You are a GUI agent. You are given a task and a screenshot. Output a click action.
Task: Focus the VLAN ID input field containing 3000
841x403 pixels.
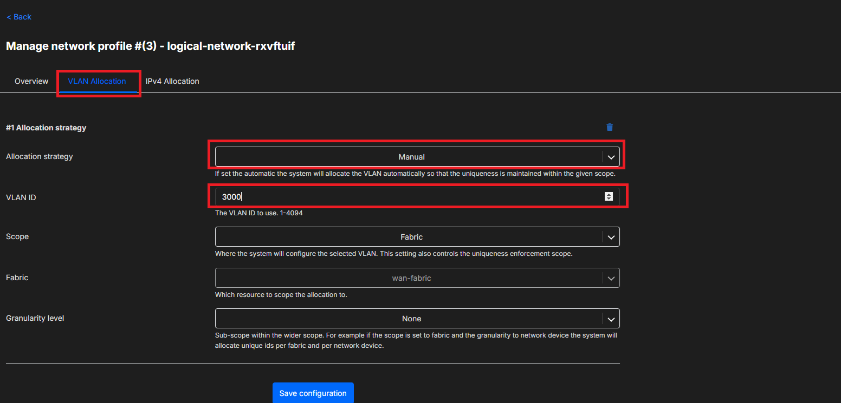[406, 197]
